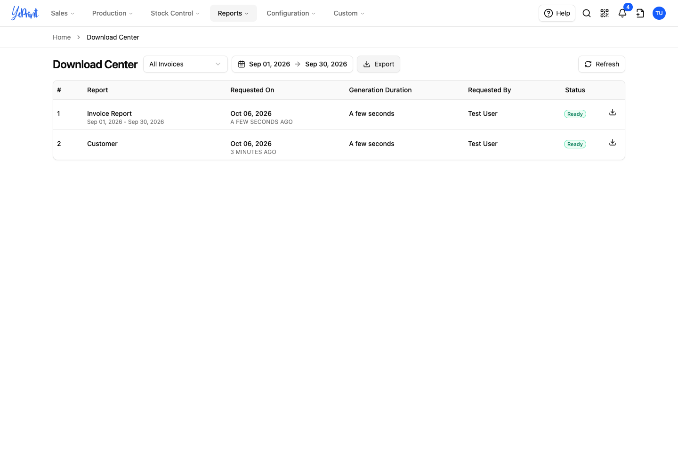Viewport: 678px width, 471px height.
Task: Click the Generation Duration column header
Action: pyautogui.click(x=380, y=90)
